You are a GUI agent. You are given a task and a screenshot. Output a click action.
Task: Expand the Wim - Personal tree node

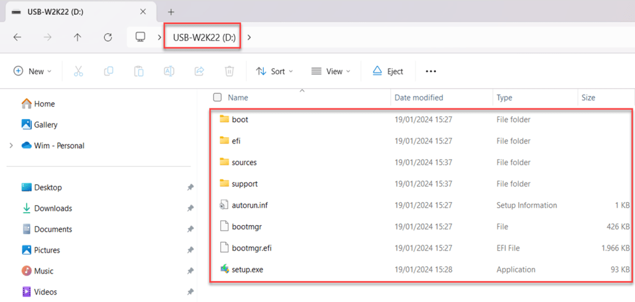11,146
